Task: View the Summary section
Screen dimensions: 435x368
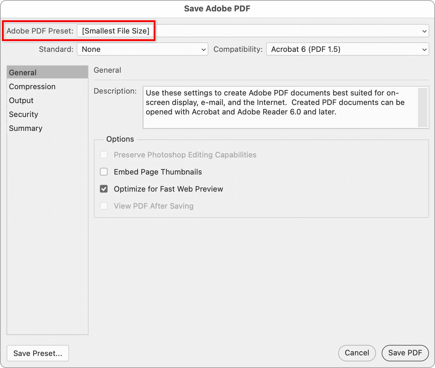Action: [47, 128]
